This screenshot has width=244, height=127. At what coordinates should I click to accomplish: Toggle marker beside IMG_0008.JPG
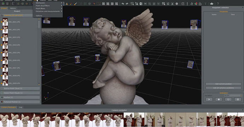pyautogui.click(x=1, y=75)
